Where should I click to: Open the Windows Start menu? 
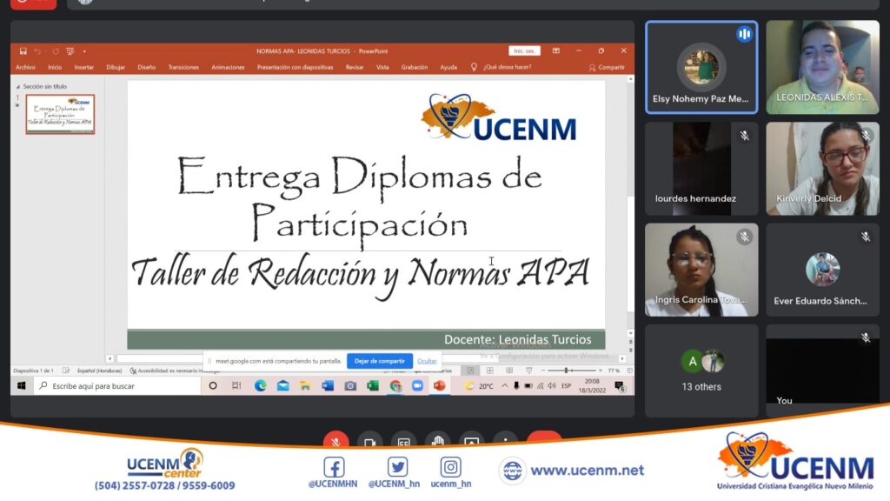click(x=21, y=385)
